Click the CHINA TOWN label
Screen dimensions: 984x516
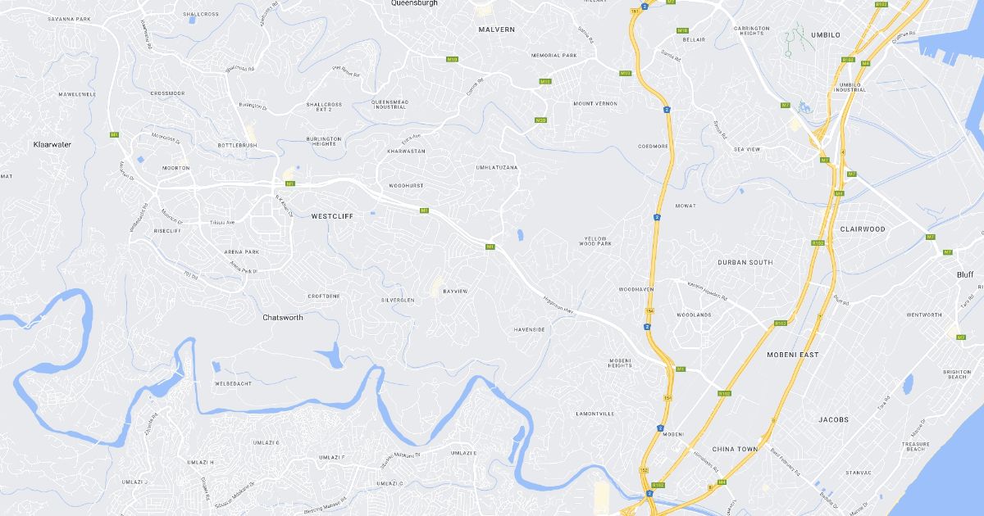(735, 449)
